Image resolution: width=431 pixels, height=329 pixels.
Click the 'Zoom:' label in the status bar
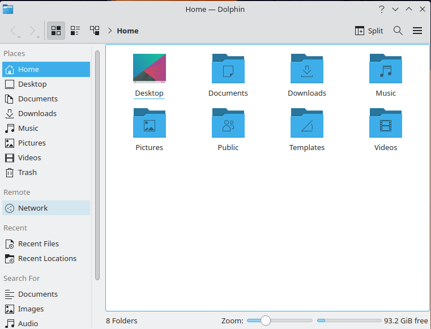(x=232, y=321)
